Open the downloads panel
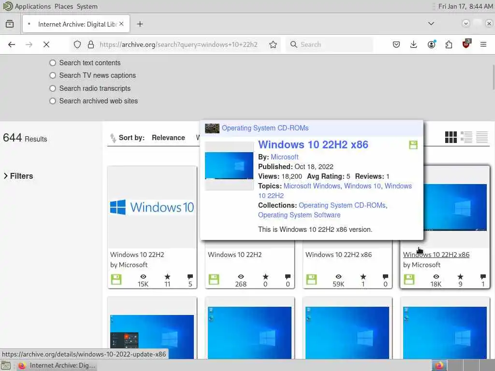Screen dimensions: 495x371 414,44
